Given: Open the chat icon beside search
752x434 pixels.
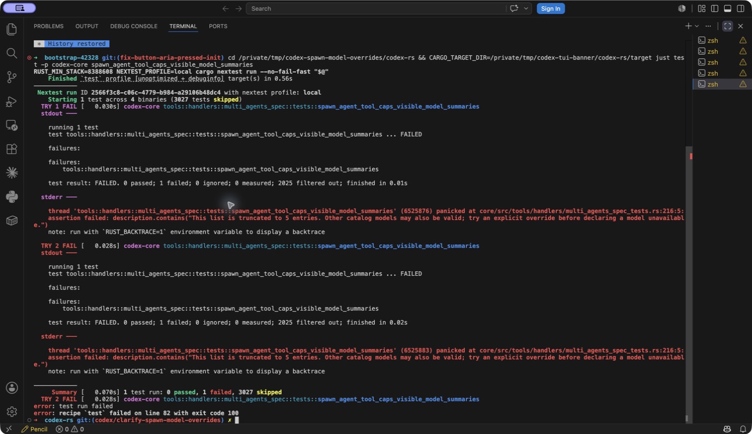Looking at the screenshot, I should click(x=514, y=8).
